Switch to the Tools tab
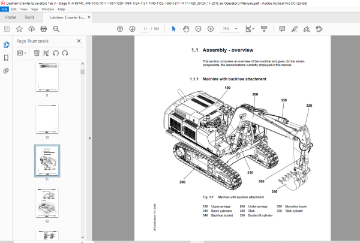This screenshot has height=243, width=360. (x=29, y=17)
